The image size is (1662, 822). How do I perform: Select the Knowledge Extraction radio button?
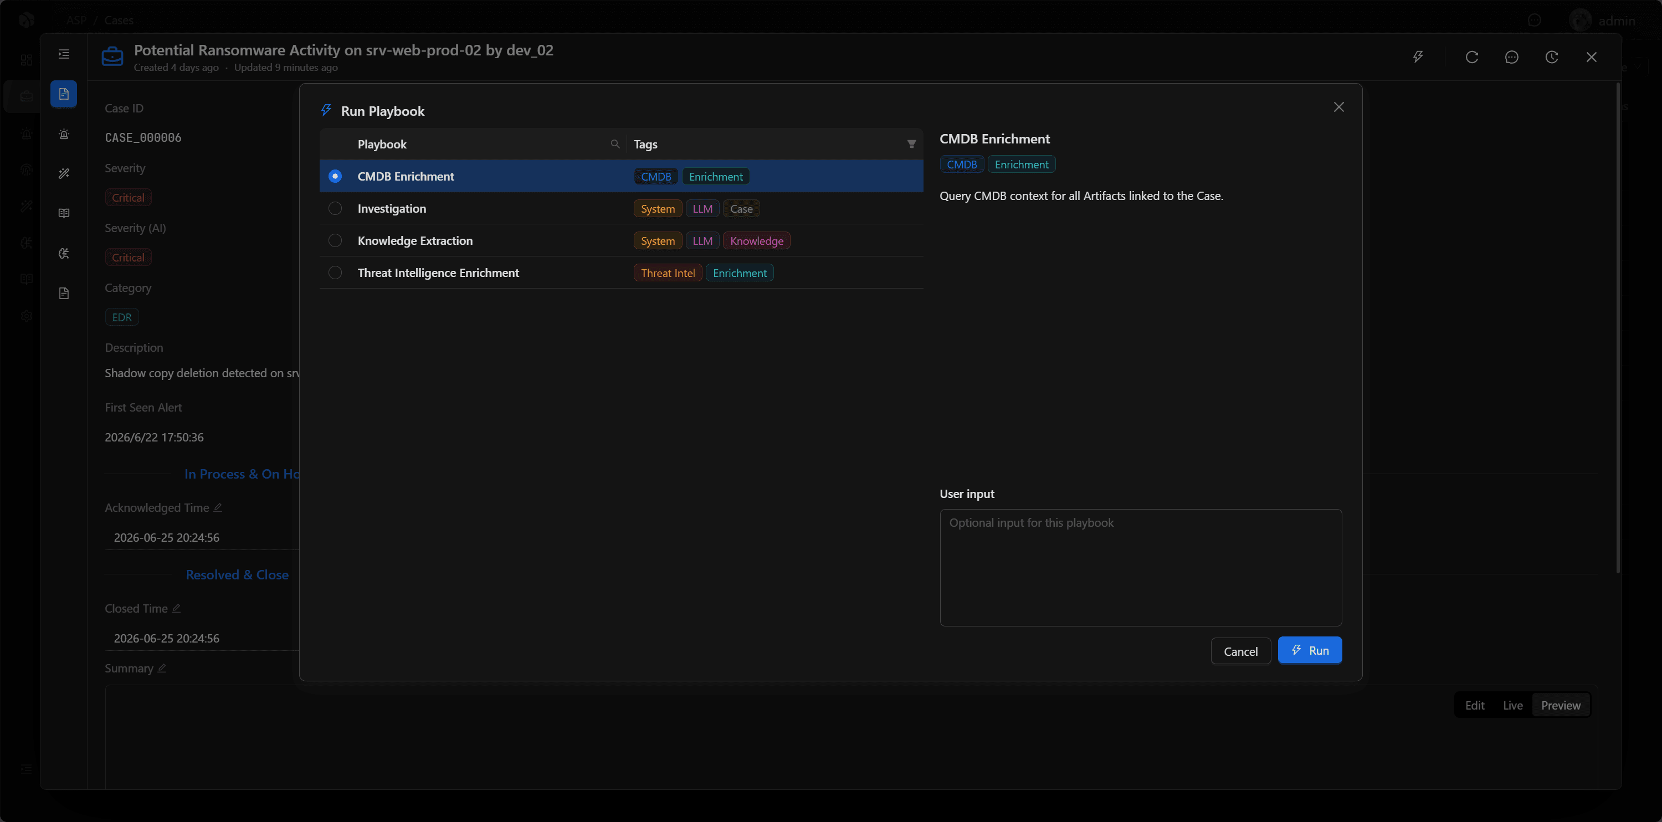[335, 240]
